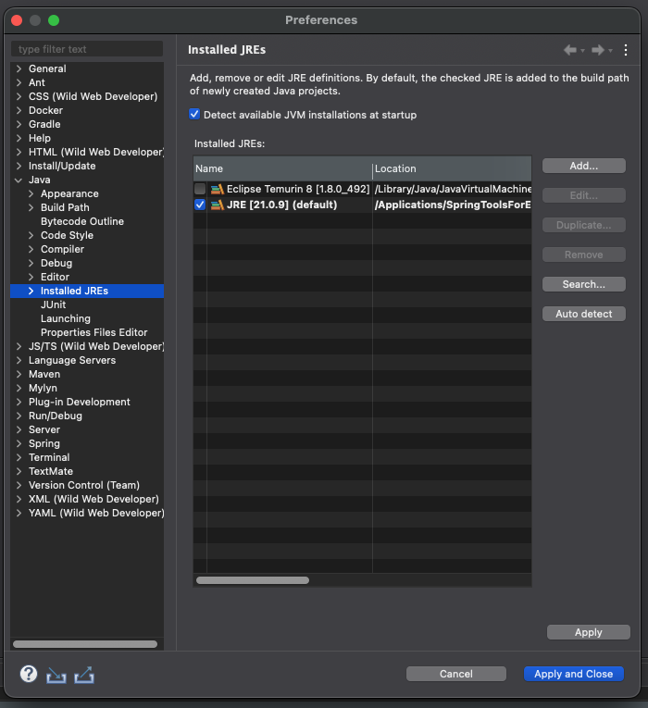Expand the Appearance node under Java
The image size is (648, 708).
point(31,193)
